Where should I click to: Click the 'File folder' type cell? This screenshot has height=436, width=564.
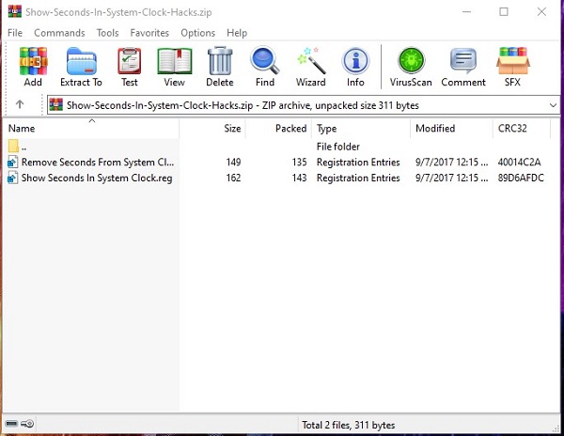[338, 147]
